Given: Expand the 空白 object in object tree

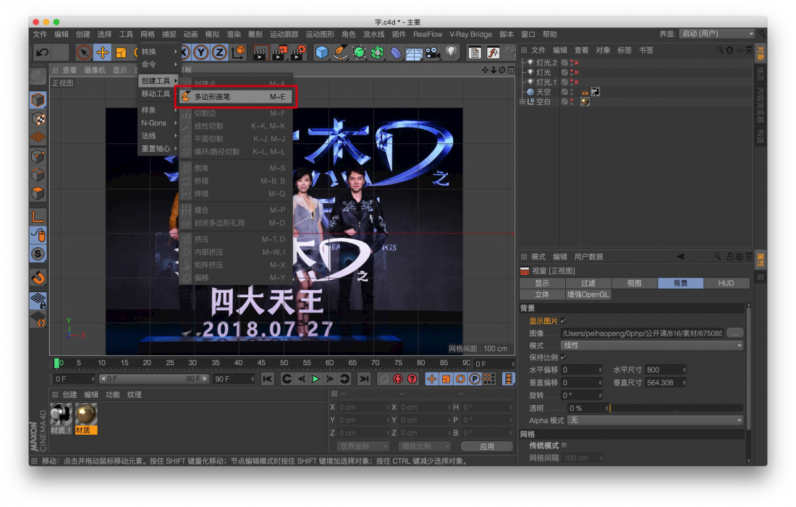Looking at the screenshot, I should tap(522, 102).
